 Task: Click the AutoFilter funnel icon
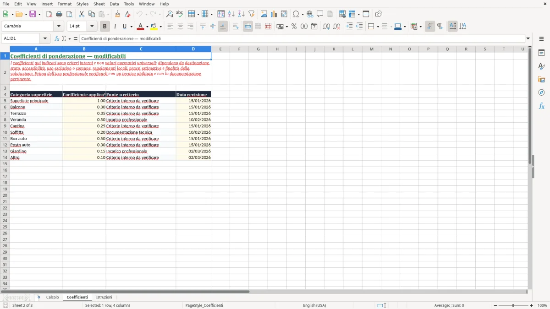coord(252,14)
